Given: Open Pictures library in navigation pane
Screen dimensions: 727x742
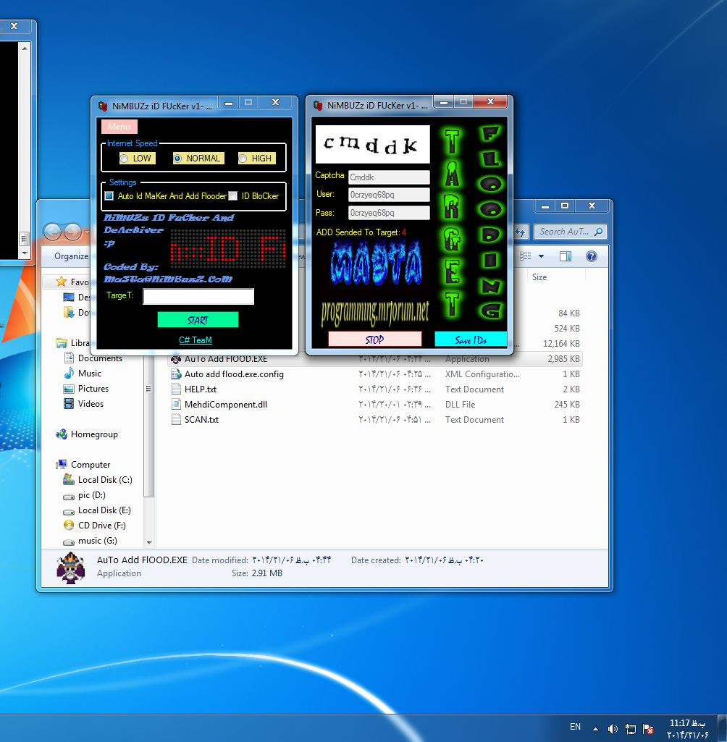Looking at the screenshot, I should tap(93, 389).
